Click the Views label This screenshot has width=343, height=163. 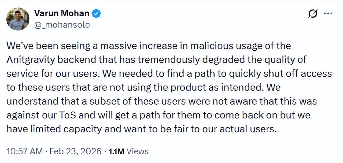pyautogui.click(x=138, y=151)
